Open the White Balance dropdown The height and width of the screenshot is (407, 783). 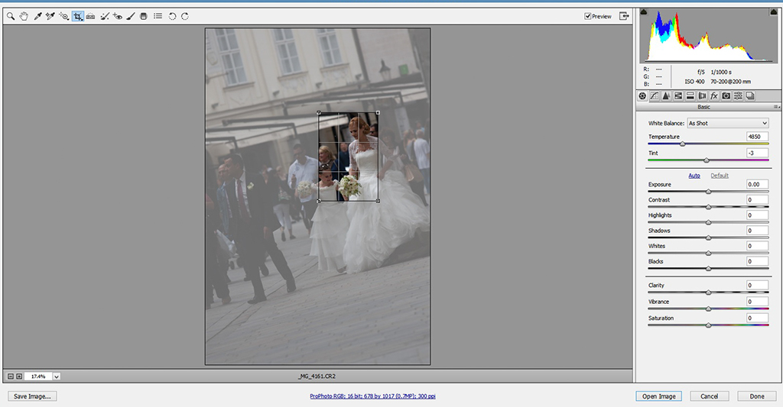(727, 123)
